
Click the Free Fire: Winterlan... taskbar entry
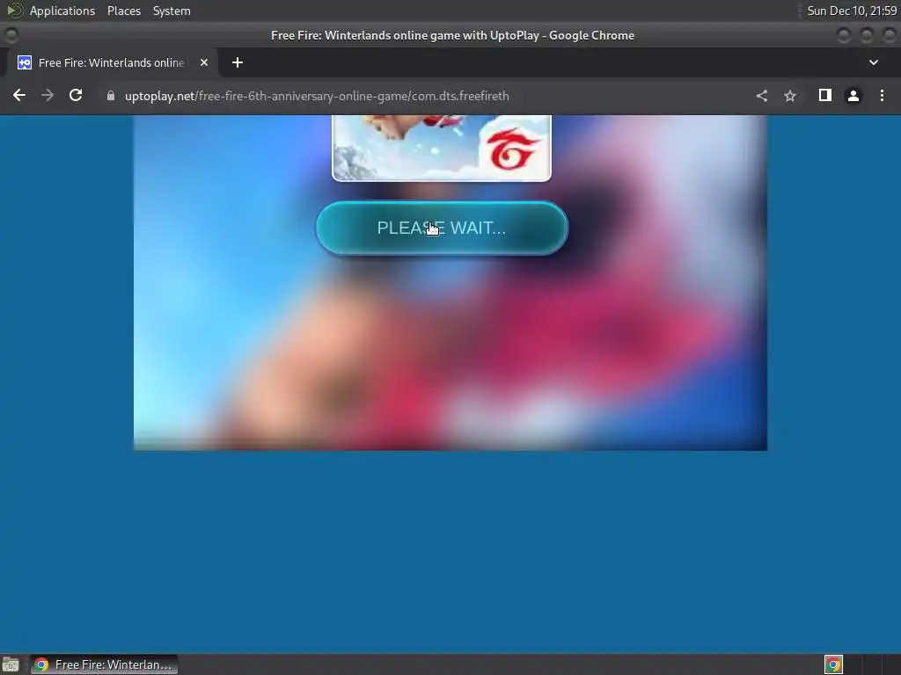click(x=104, y=664)
